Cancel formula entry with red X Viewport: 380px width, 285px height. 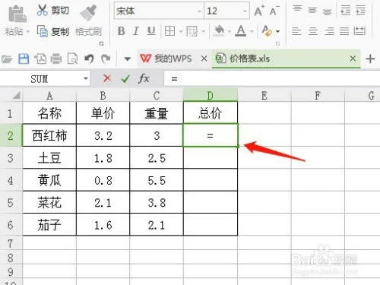[107, 78]
